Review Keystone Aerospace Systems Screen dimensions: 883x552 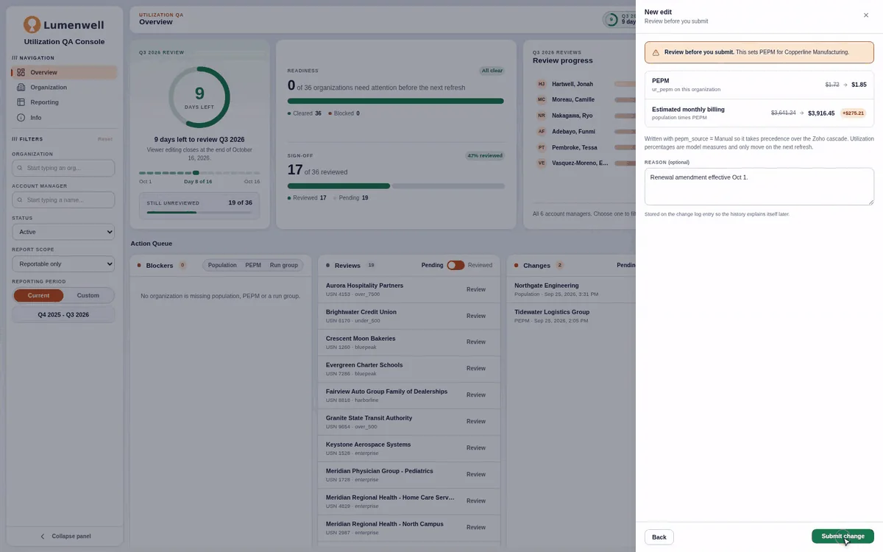[x=476, y=447]
